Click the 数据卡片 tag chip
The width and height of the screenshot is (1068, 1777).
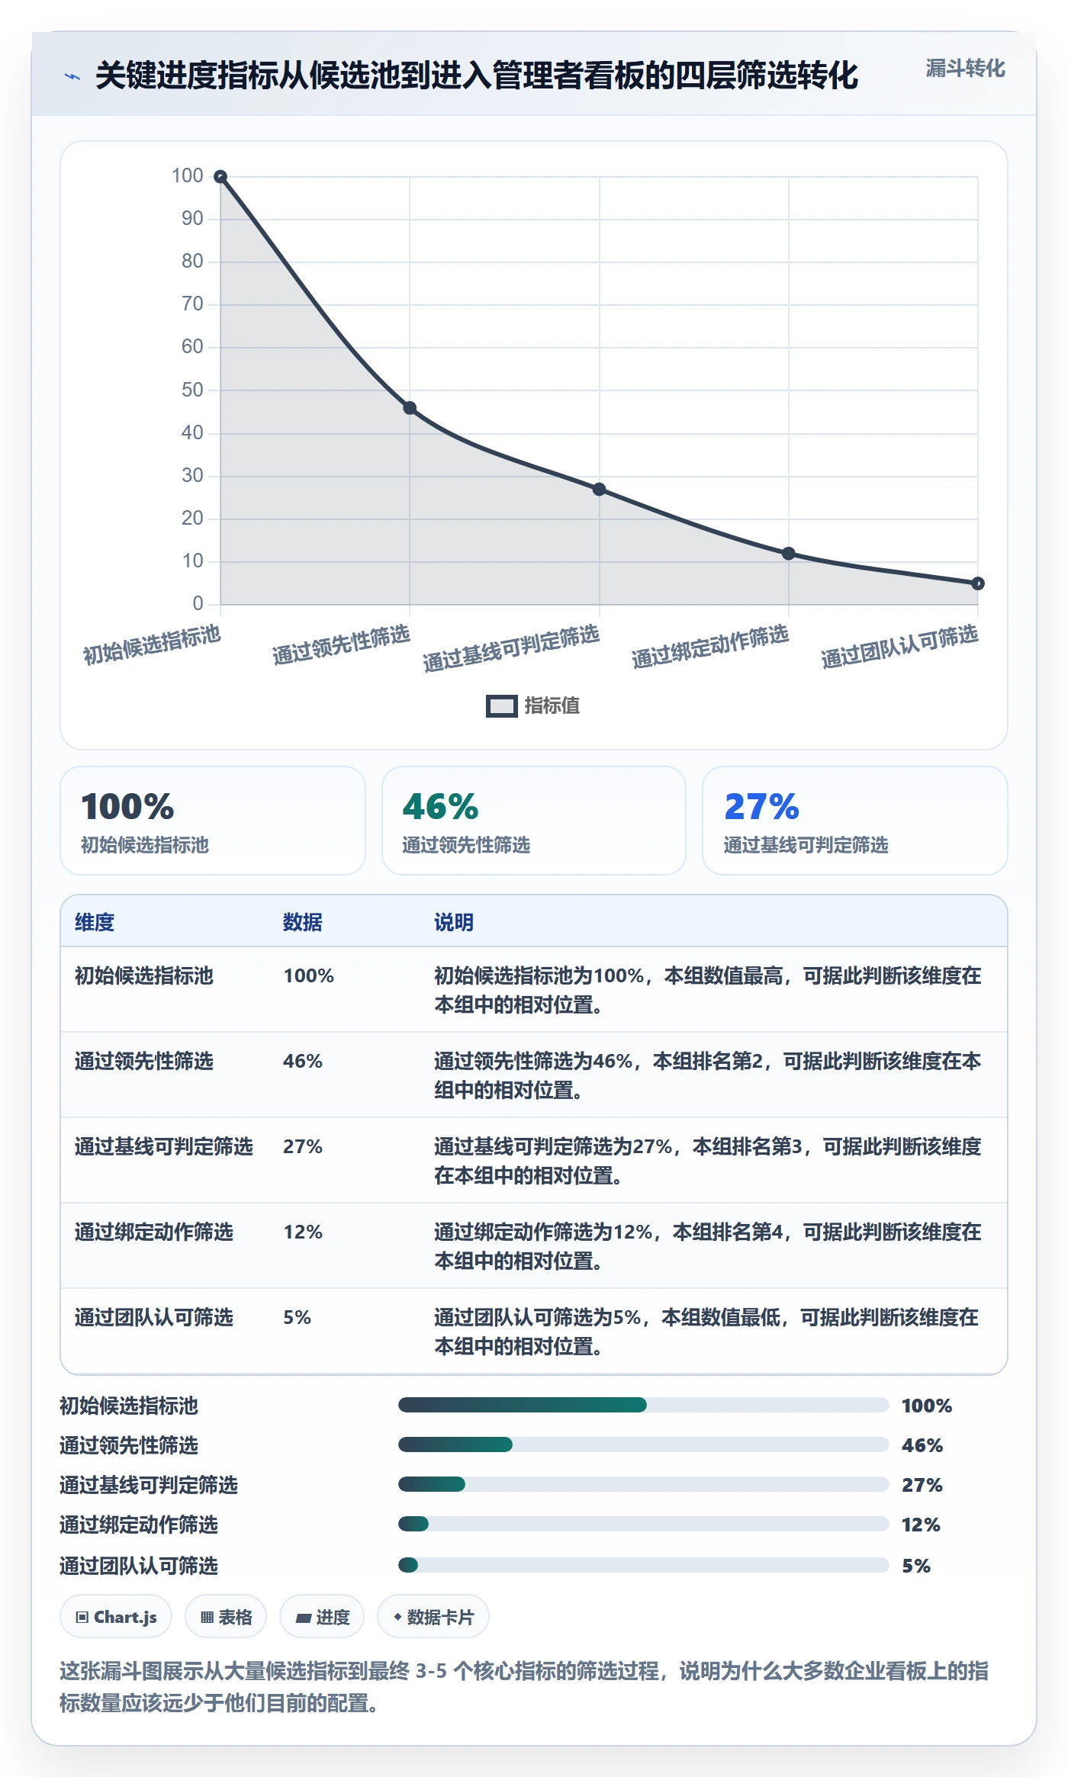coord(433,1617)
